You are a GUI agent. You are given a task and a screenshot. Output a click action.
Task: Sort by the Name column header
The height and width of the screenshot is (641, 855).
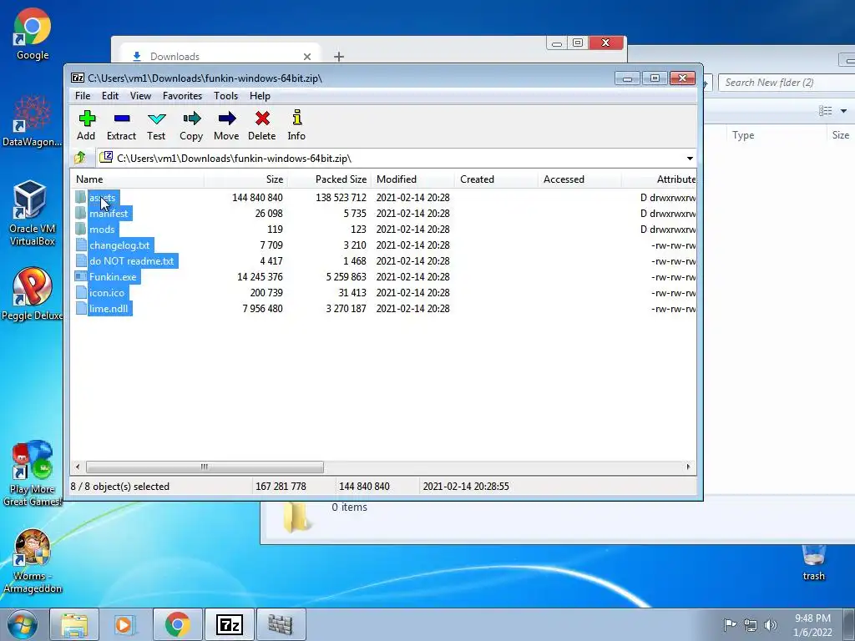point(138,179)
